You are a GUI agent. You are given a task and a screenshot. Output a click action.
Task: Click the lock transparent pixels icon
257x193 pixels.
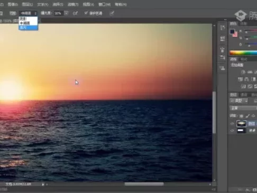(x=241, y=116)
